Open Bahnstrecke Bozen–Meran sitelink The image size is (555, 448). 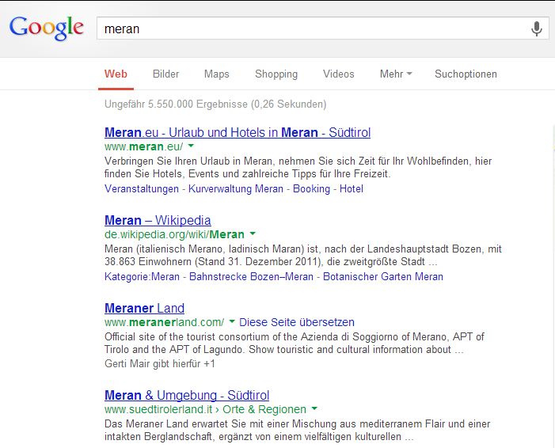pyautogui.click(x=251, y=276)
